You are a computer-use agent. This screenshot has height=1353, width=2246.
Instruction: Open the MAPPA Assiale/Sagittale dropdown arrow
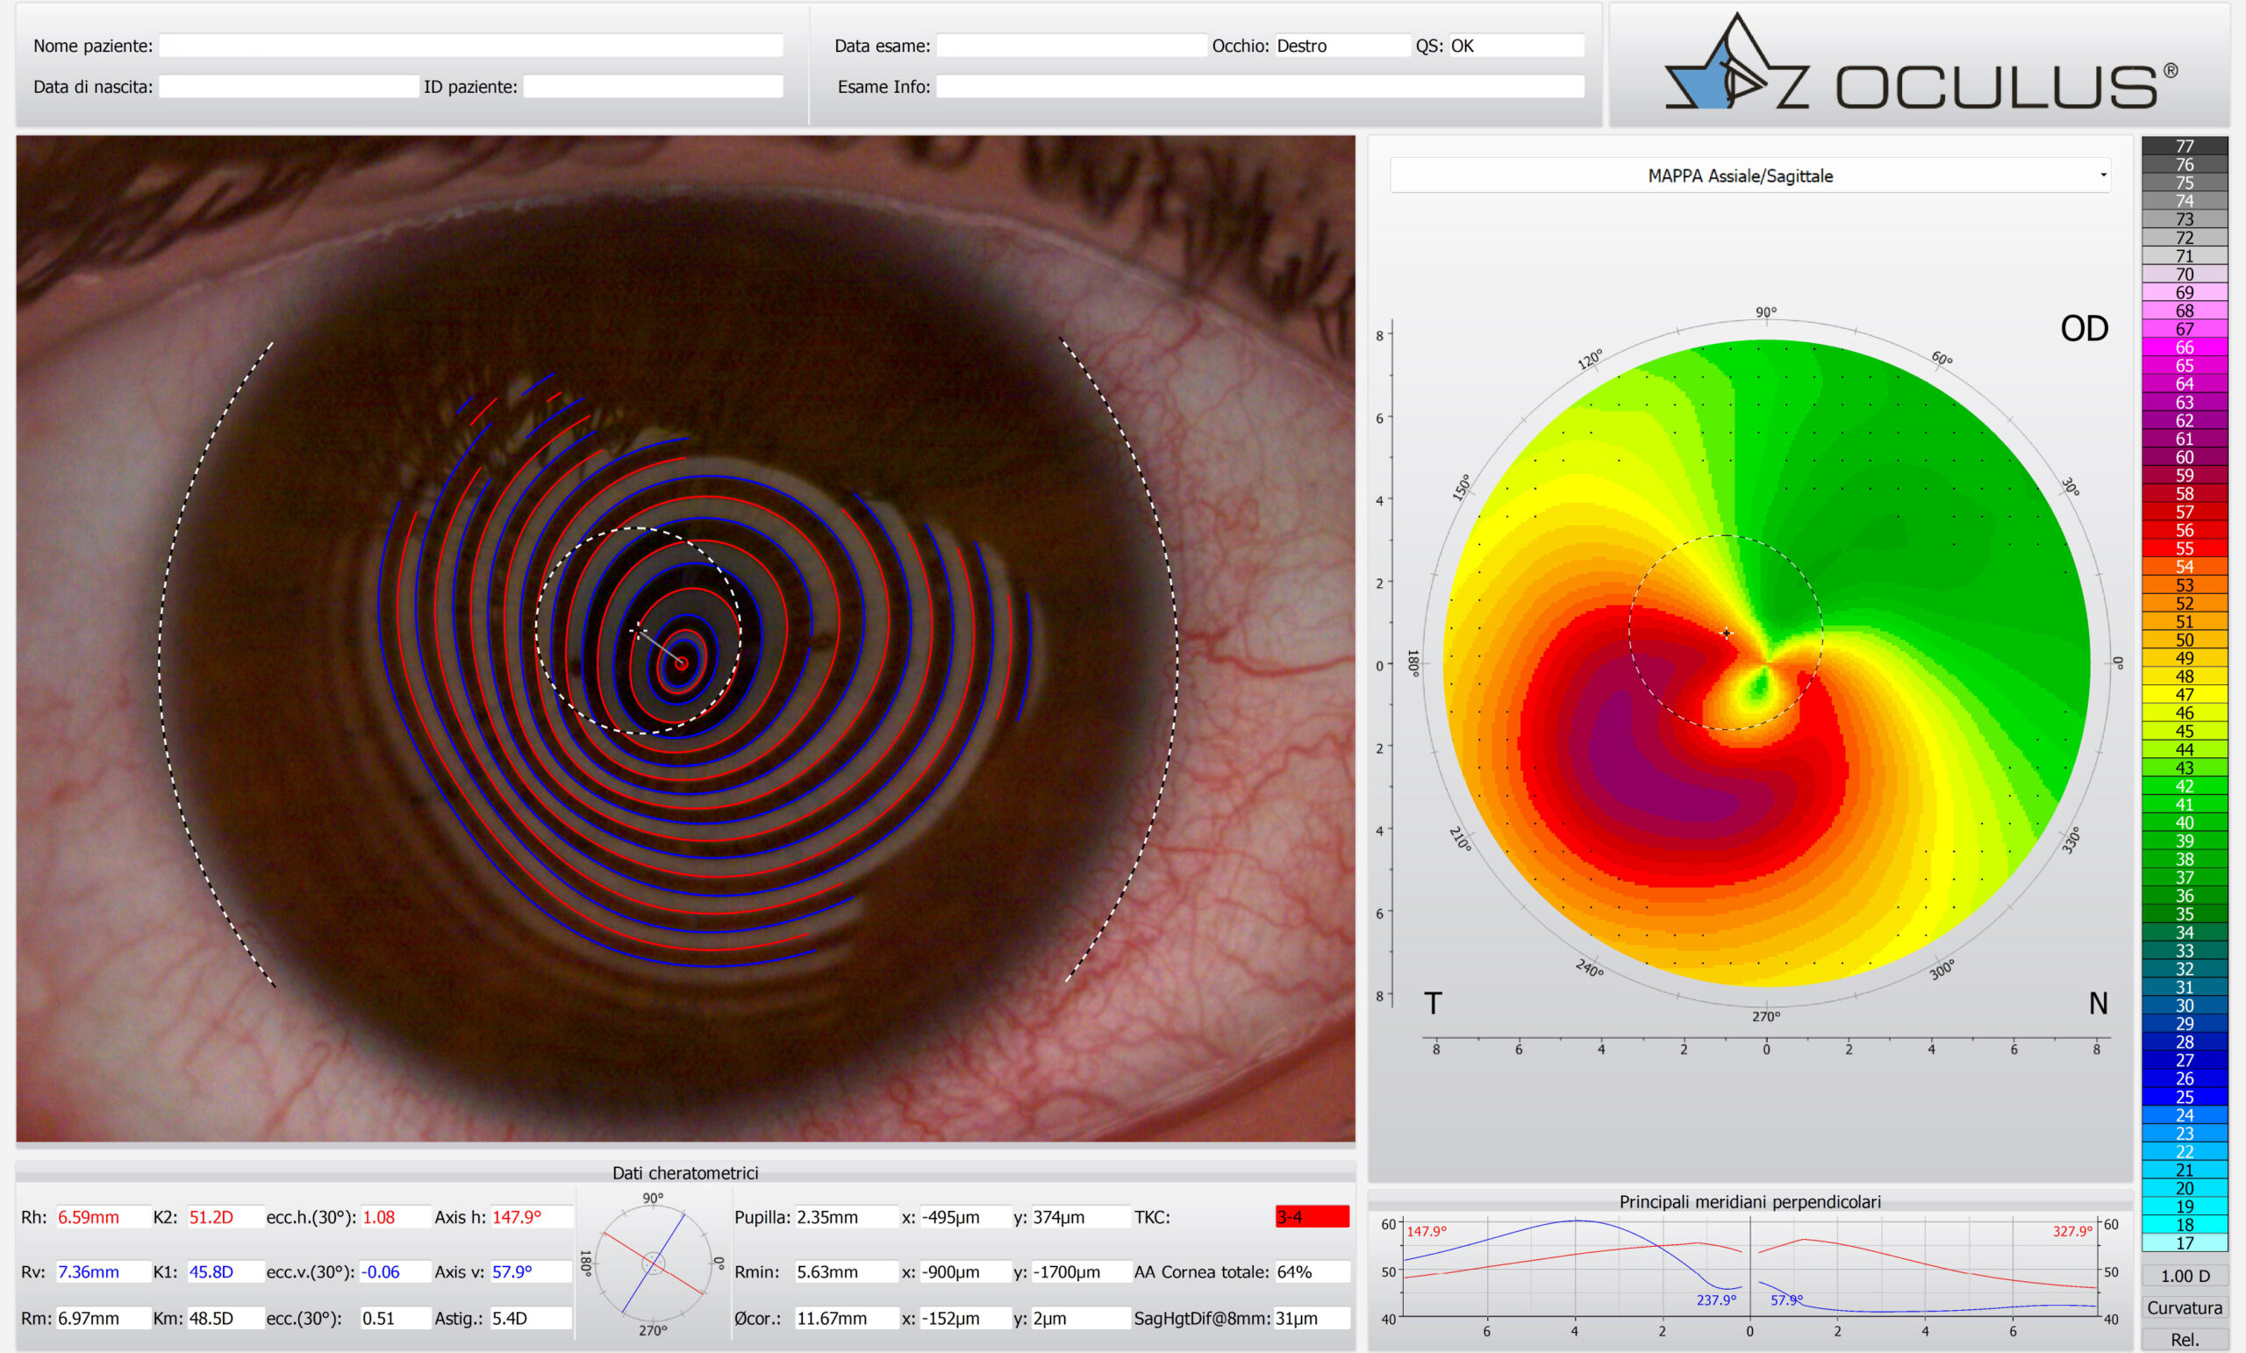click(2102, 175)
